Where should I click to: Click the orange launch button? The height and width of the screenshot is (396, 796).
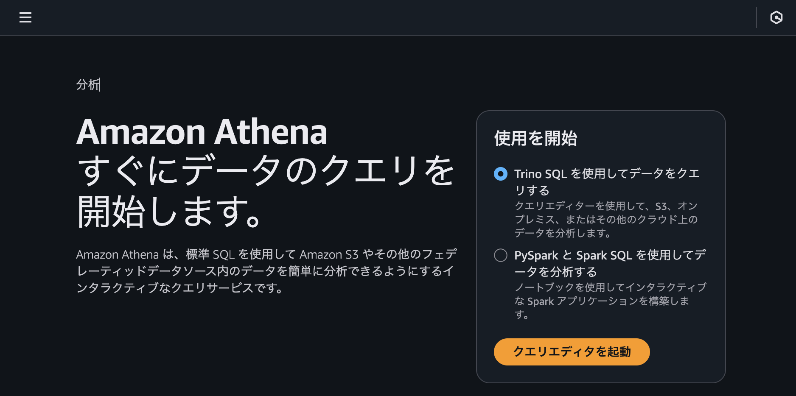(572, 351)
